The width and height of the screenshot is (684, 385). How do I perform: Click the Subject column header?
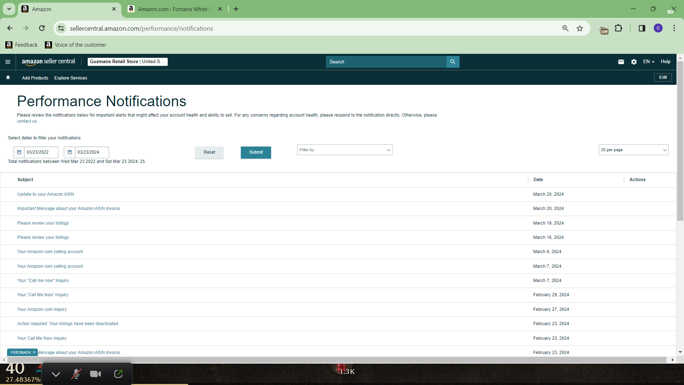point(25,180)
